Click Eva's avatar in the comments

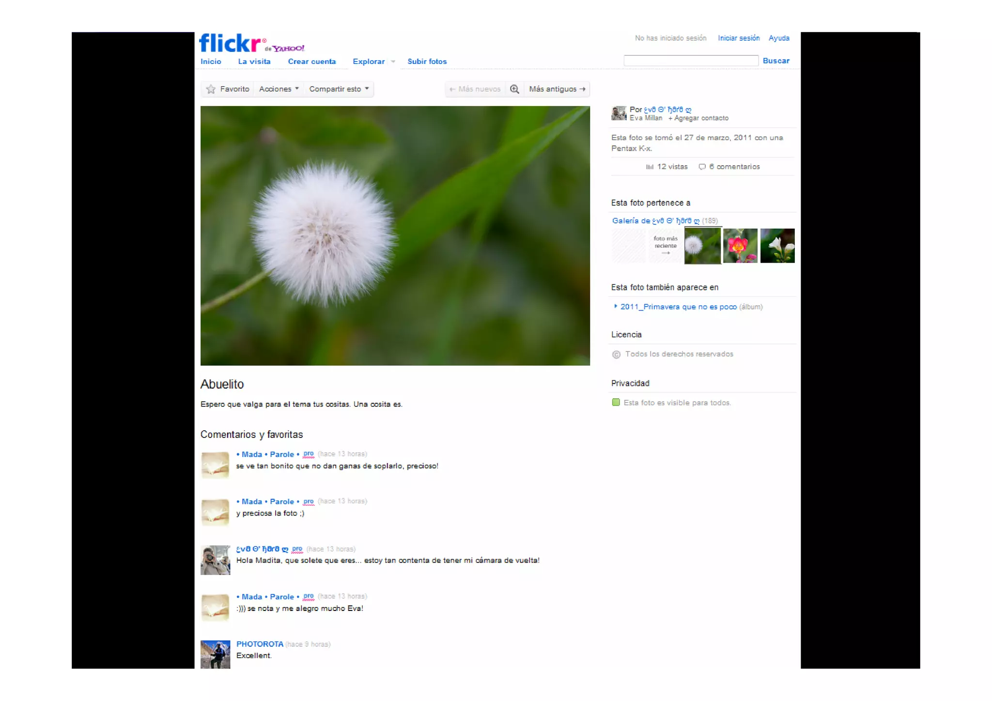(215, 560)
